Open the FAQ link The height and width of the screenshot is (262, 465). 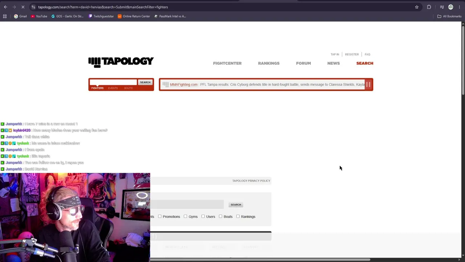[x=367, y=55]
